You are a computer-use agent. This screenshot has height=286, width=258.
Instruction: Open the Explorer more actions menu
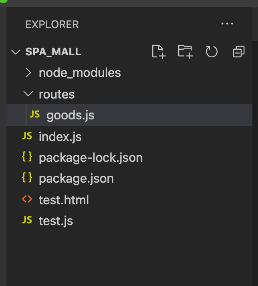(x=227, y=24)
